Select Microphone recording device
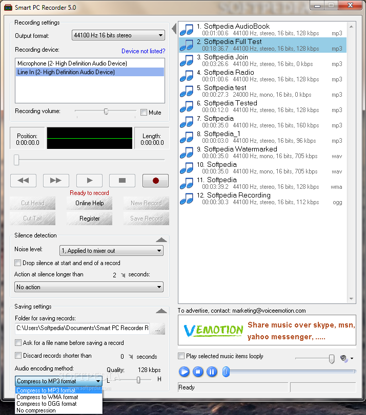366x415 pixels. click(x=90, y=63)
